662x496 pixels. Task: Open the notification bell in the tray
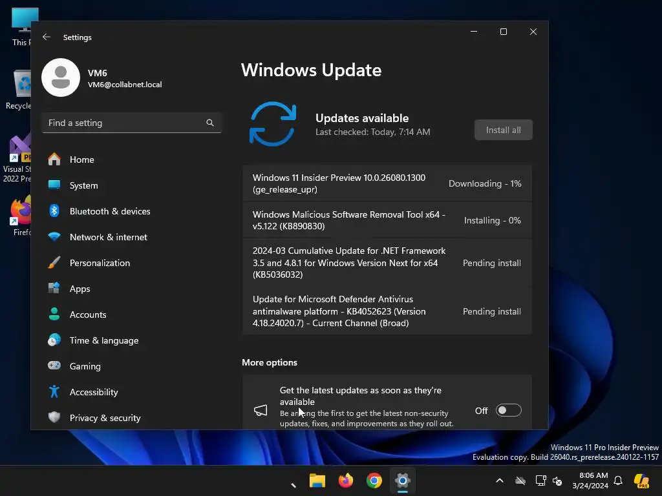coord(618,480)
